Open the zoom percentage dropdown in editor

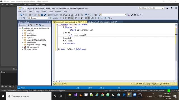click(59, 81)
